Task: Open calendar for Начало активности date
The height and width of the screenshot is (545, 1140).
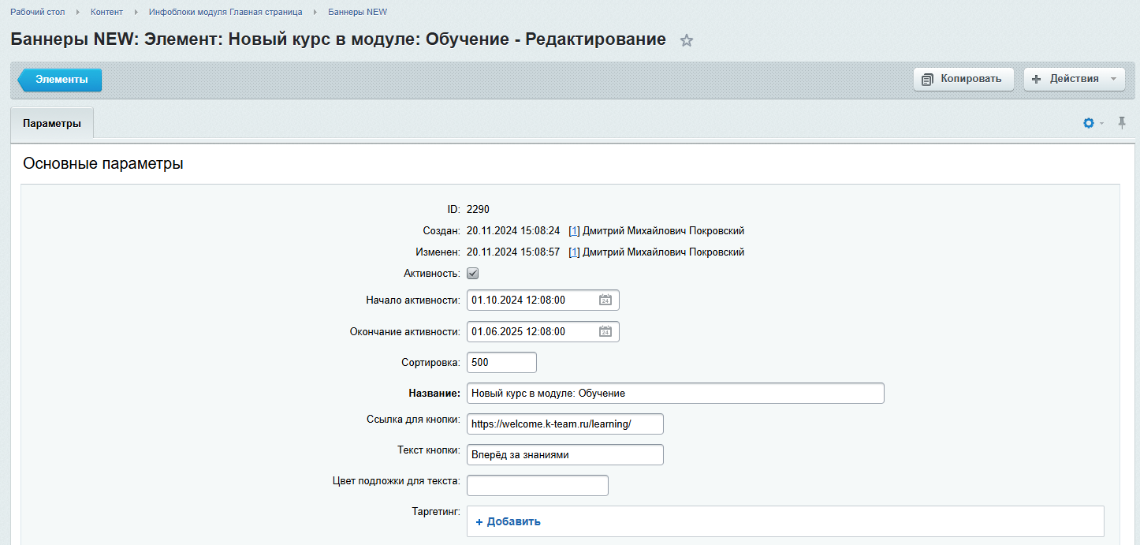Action: click(605, 300)
